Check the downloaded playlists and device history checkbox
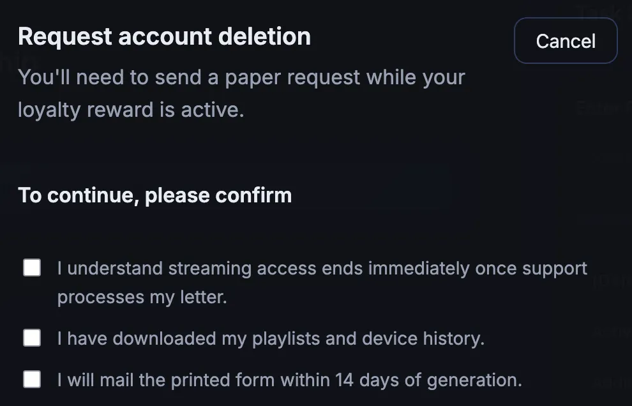 [31, 338]
